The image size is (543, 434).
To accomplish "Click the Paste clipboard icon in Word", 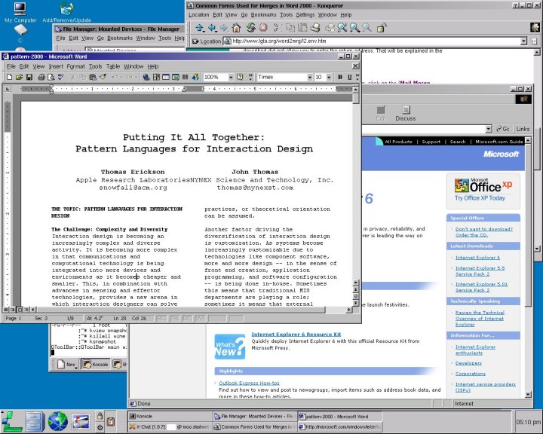I will (93, 77).
